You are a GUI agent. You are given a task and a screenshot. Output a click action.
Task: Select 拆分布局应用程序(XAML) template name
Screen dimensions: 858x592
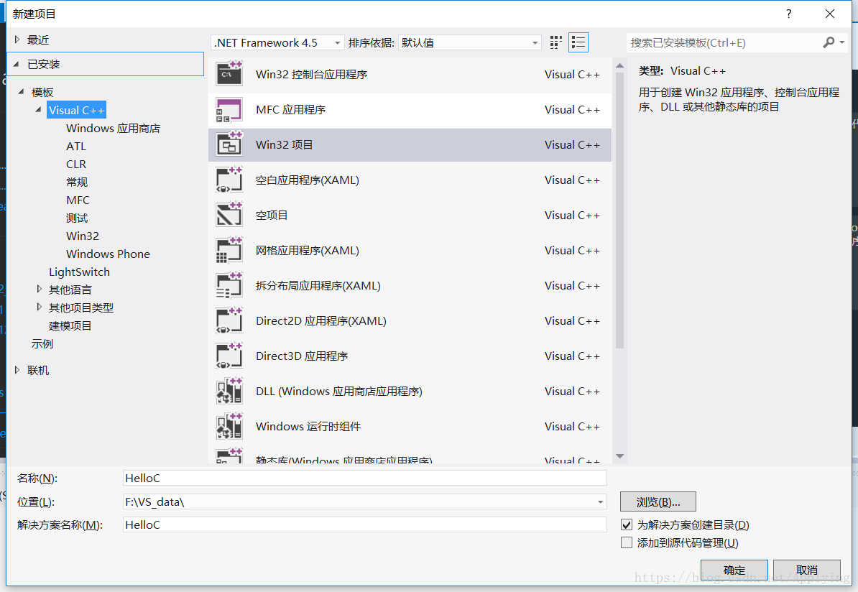point(318,286)
